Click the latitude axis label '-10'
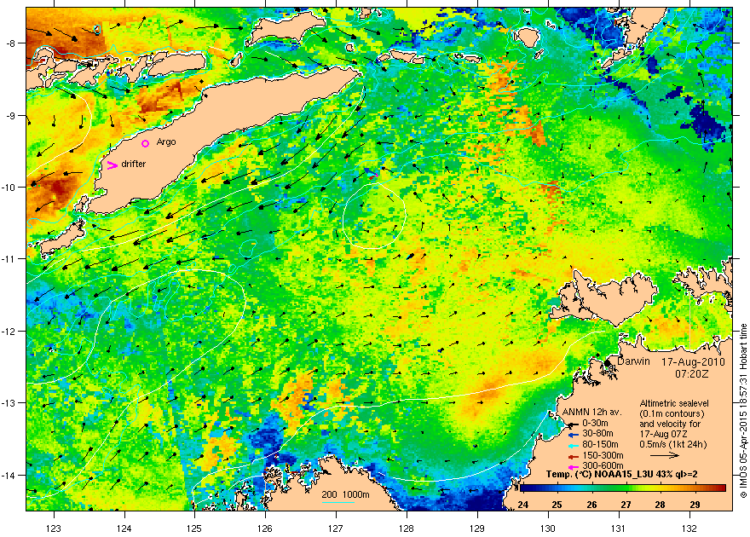 coord(10,187)
